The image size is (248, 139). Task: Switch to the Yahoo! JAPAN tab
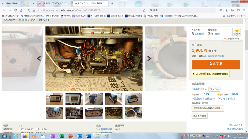pos(17,3)
